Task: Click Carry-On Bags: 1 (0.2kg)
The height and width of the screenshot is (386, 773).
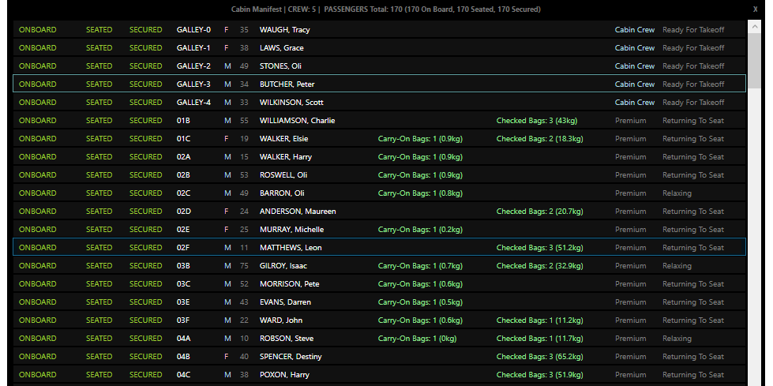Action: point(420,229)
